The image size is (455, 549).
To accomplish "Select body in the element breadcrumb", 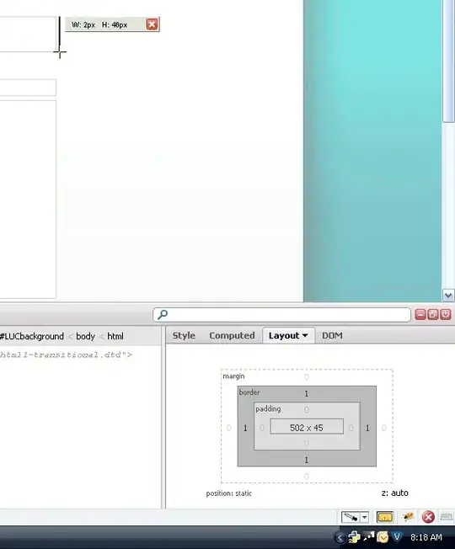I will click(85, 336).
